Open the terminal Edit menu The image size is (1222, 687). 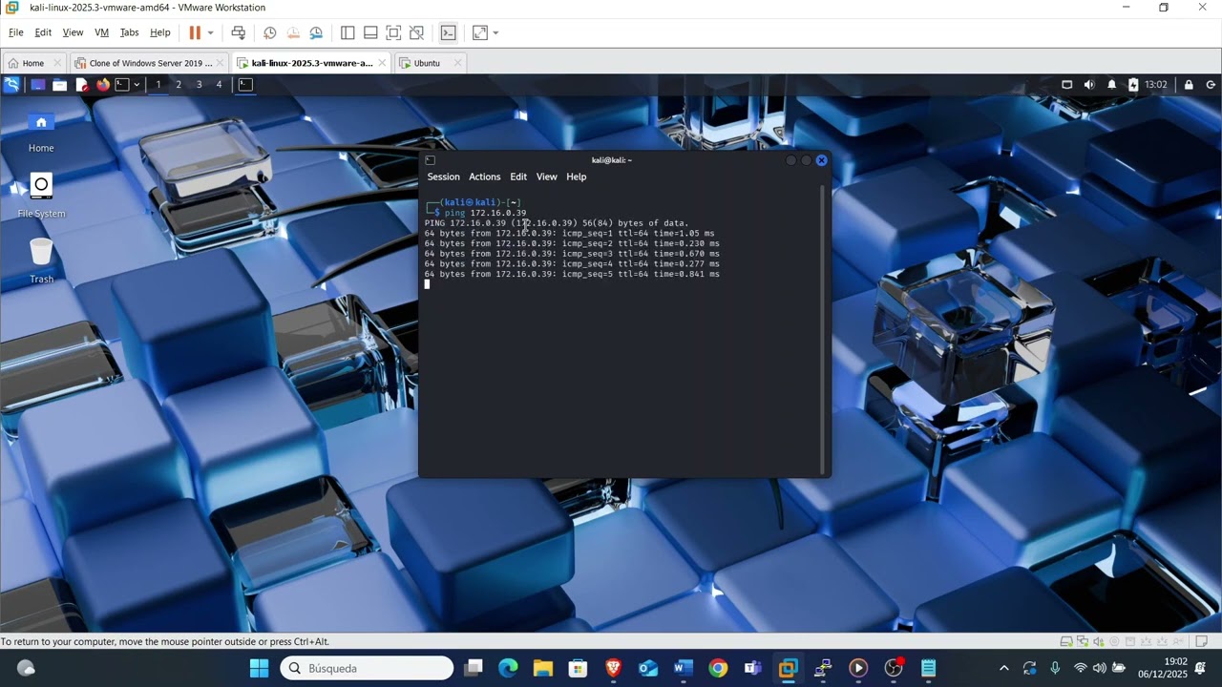coord(518,177)
